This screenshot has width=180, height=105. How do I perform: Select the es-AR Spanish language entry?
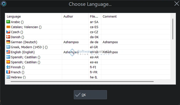[94, 57]
